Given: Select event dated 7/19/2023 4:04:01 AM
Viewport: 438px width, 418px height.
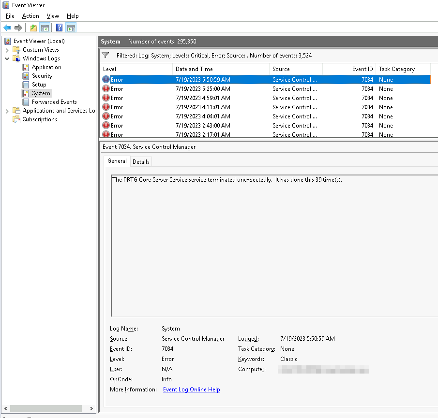Looking at the screenshot, I should pyautogui.click(x=265, y=116).
